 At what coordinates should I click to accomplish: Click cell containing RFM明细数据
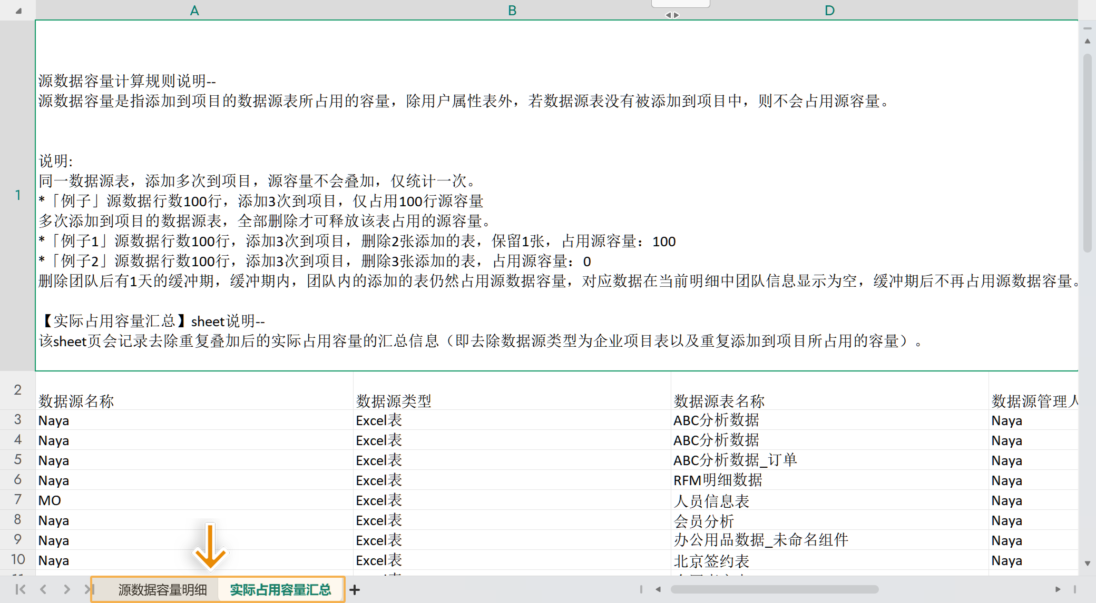point(718,480)
